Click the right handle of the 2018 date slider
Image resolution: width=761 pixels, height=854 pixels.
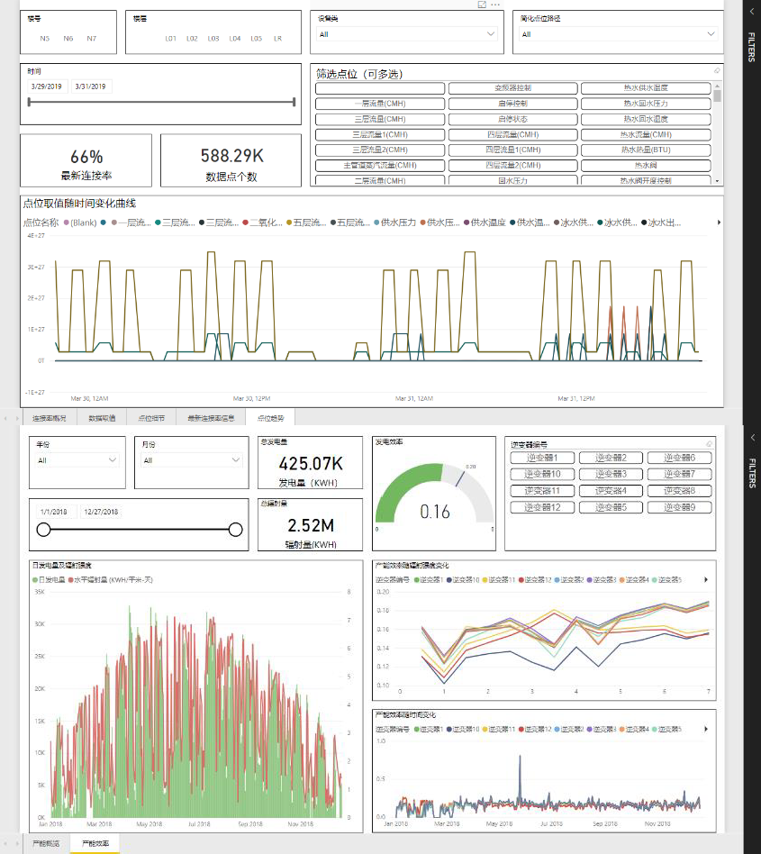click(x=236, y=530)
